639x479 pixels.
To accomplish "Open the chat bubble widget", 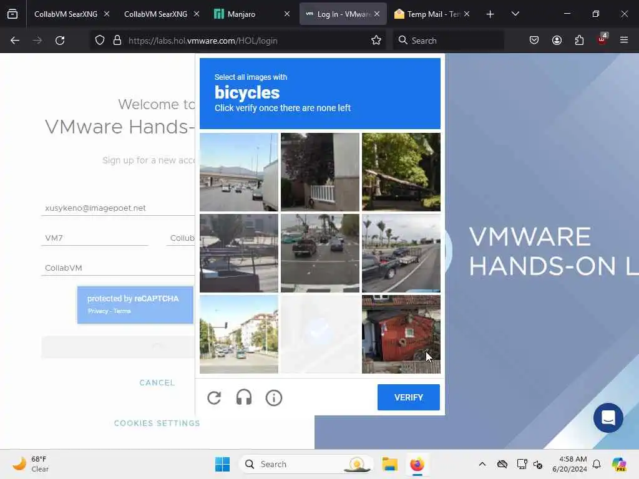I will point(608,418).
